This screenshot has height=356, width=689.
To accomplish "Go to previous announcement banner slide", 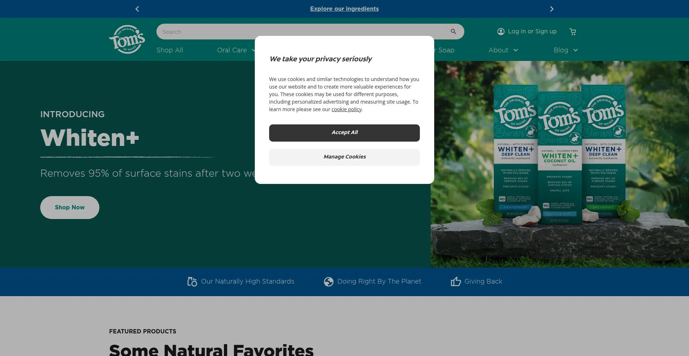I will pyautogui.click(x=137, y=9).
